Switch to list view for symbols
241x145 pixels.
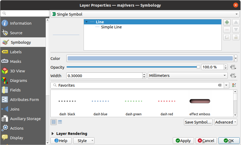[60, 122]
